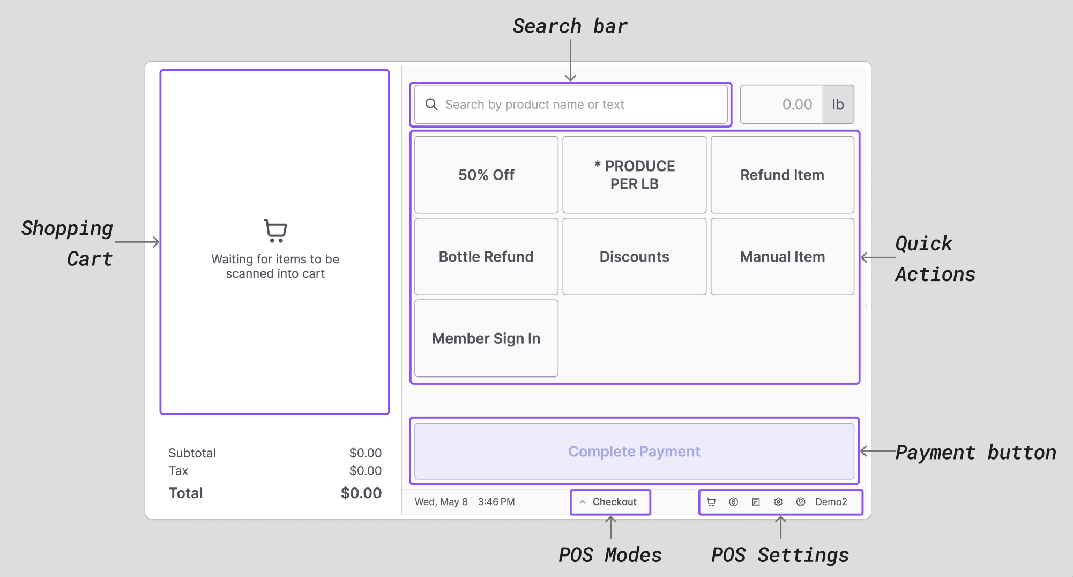This screenshot has height=577, width=1073.
Task: Click the user account circle icon
Action: pyautogui.click(x=801, y=502)
